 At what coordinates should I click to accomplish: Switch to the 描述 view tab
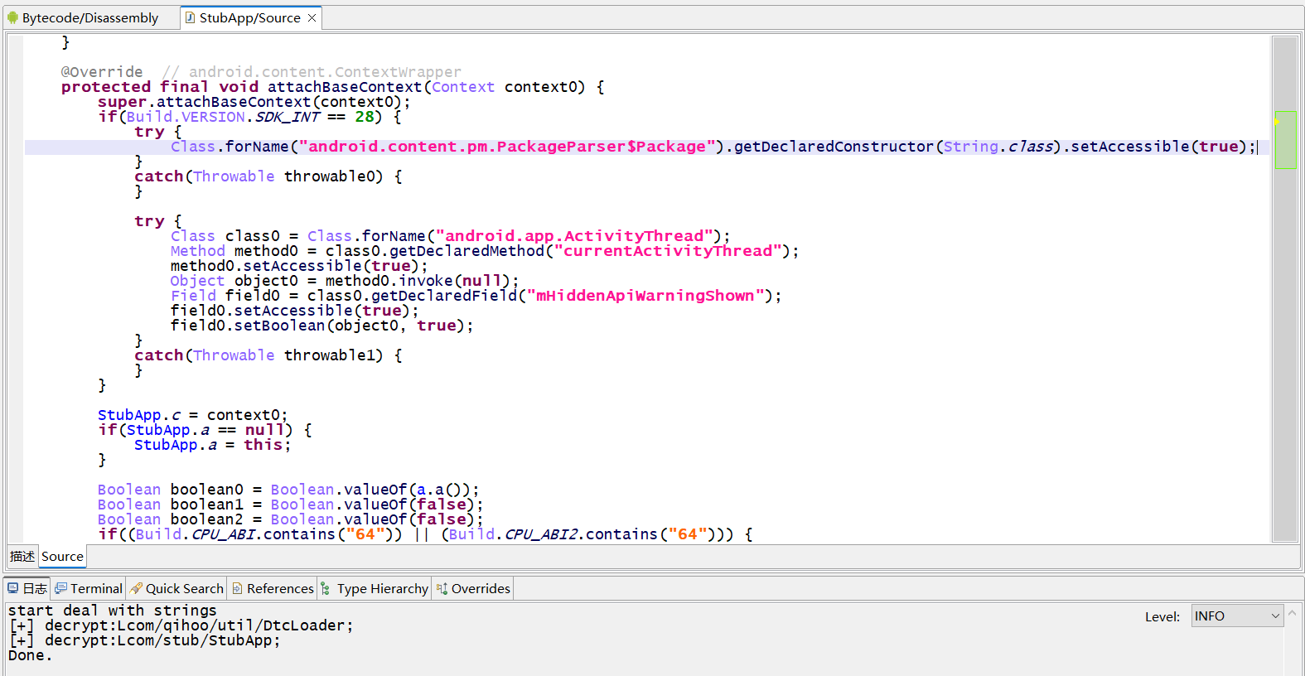[22, 556]
